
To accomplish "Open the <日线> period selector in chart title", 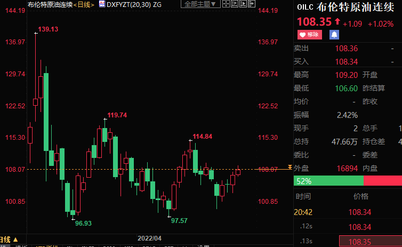I will (x=84, y=4).
